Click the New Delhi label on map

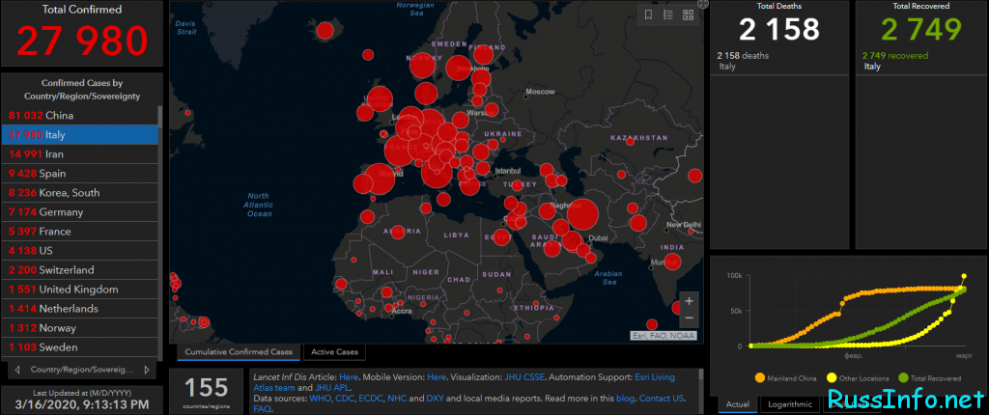click(683, 225)
